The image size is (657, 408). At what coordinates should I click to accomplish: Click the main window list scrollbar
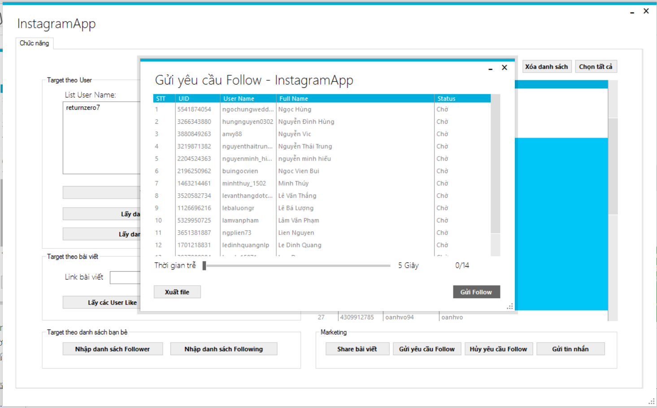tap(613, 200)
